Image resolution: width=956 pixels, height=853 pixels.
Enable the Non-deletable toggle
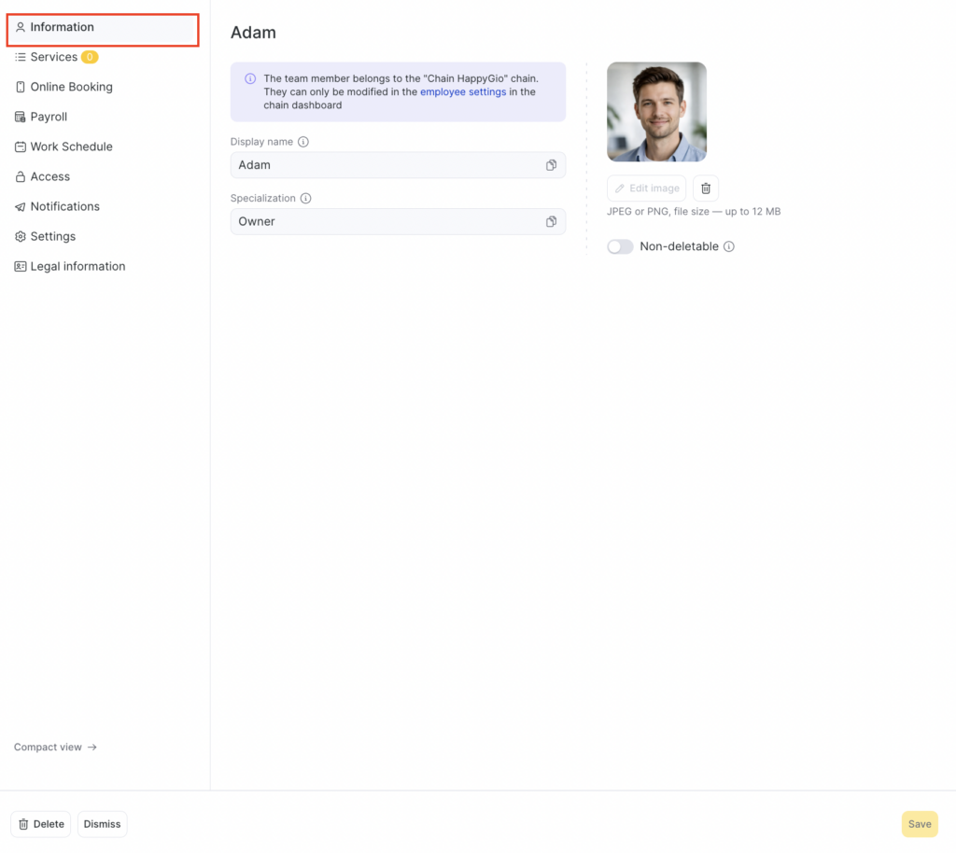[620, 247]
